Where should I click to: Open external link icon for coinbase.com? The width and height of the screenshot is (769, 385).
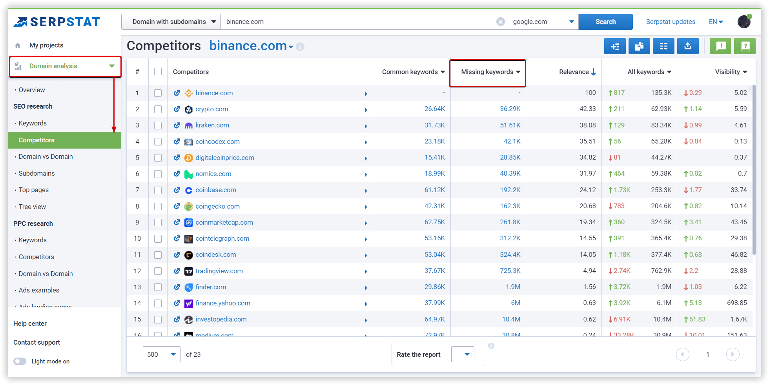177,190
